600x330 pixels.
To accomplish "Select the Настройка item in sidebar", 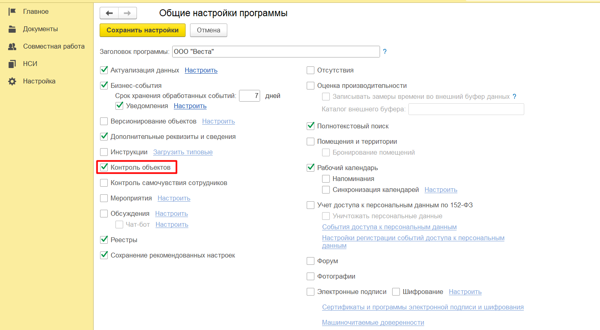I will [39, 81].
